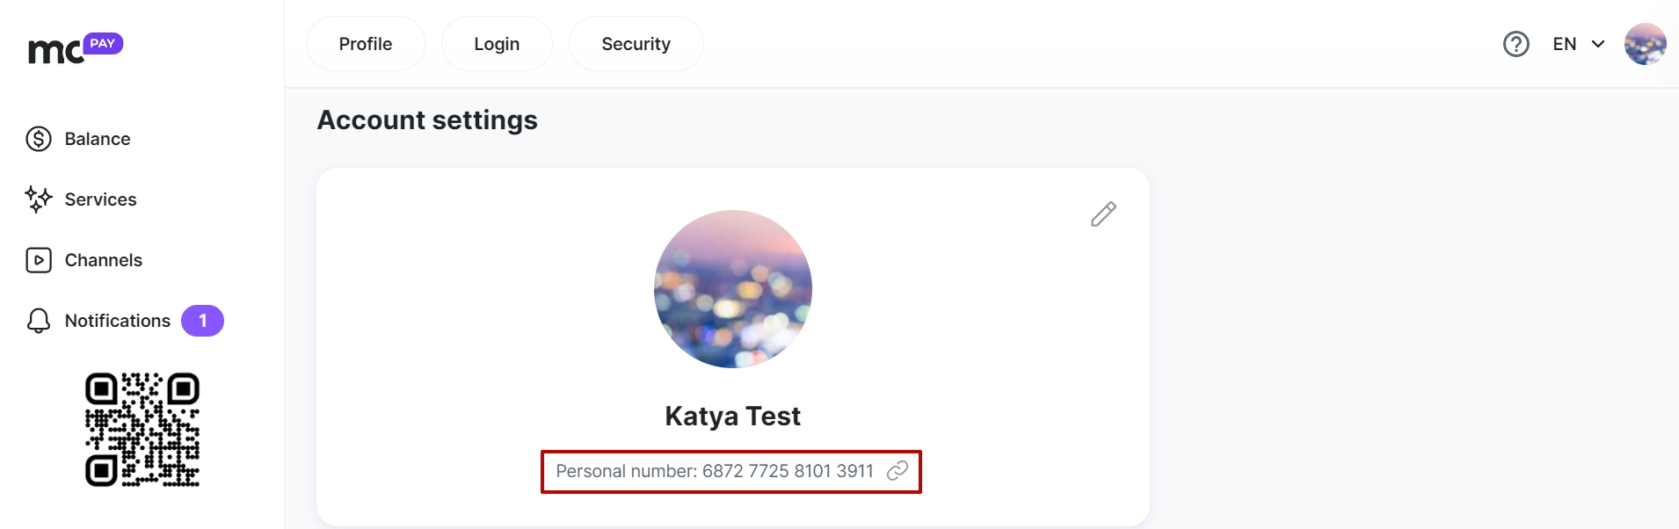The width and height of the screenshot is (1679, 529).
Task: Click the mc PAY logo
Action: 76,48
